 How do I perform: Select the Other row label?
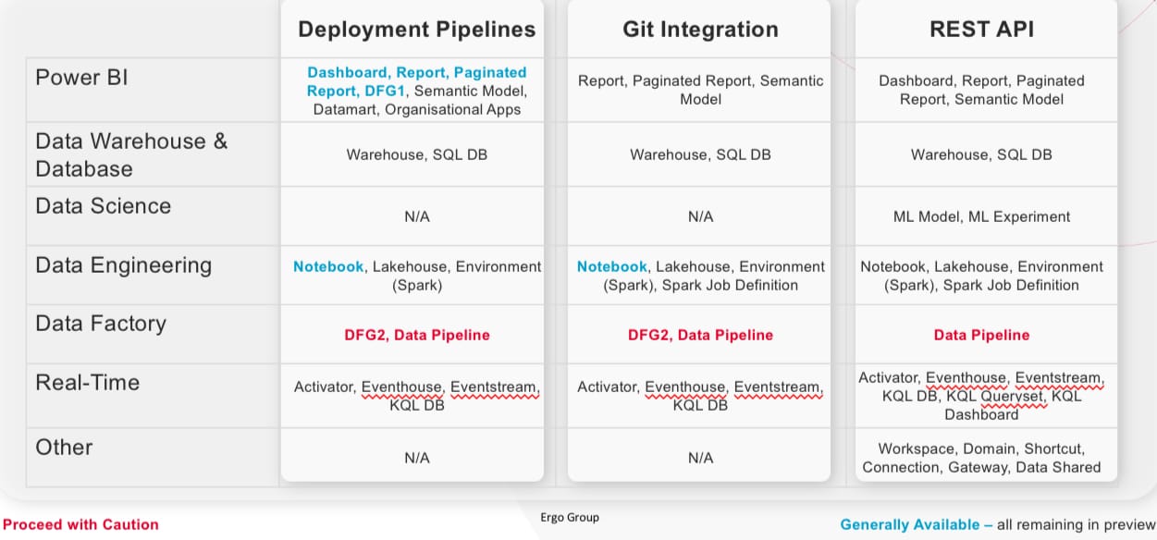coord(64,448)
